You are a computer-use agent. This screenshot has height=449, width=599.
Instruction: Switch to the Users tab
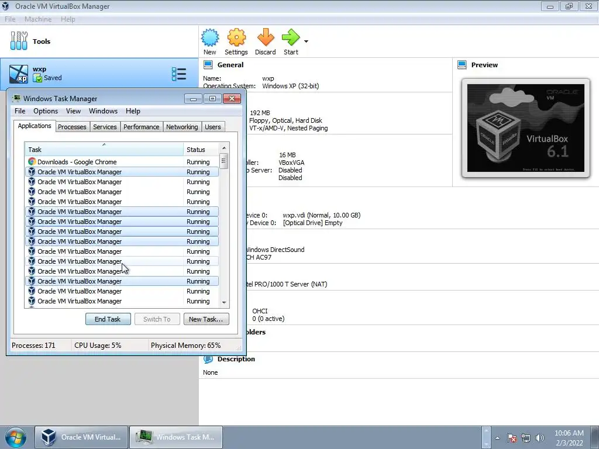[x=213, y=127]
